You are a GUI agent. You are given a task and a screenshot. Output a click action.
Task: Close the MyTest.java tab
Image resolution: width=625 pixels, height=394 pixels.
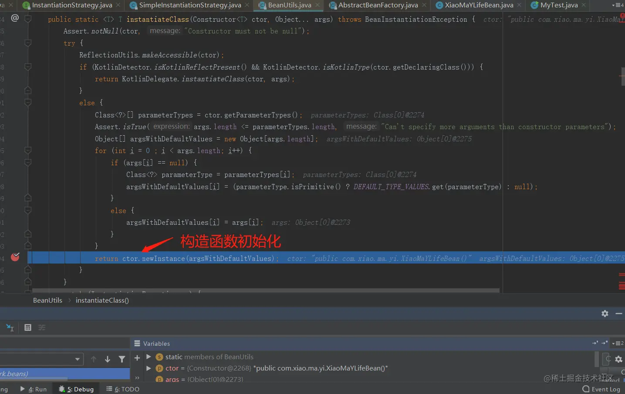tap(584, 5)
